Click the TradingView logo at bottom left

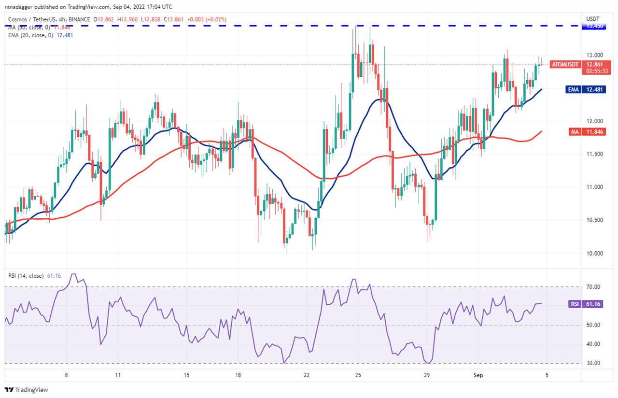pyautogui.click(x=27, y=390)
